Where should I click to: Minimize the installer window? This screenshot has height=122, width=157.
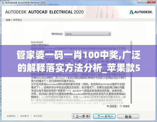pos(140,2)
